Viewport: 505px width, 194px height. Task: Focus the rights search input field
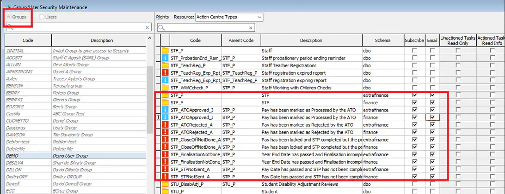[x=206, y=27]
